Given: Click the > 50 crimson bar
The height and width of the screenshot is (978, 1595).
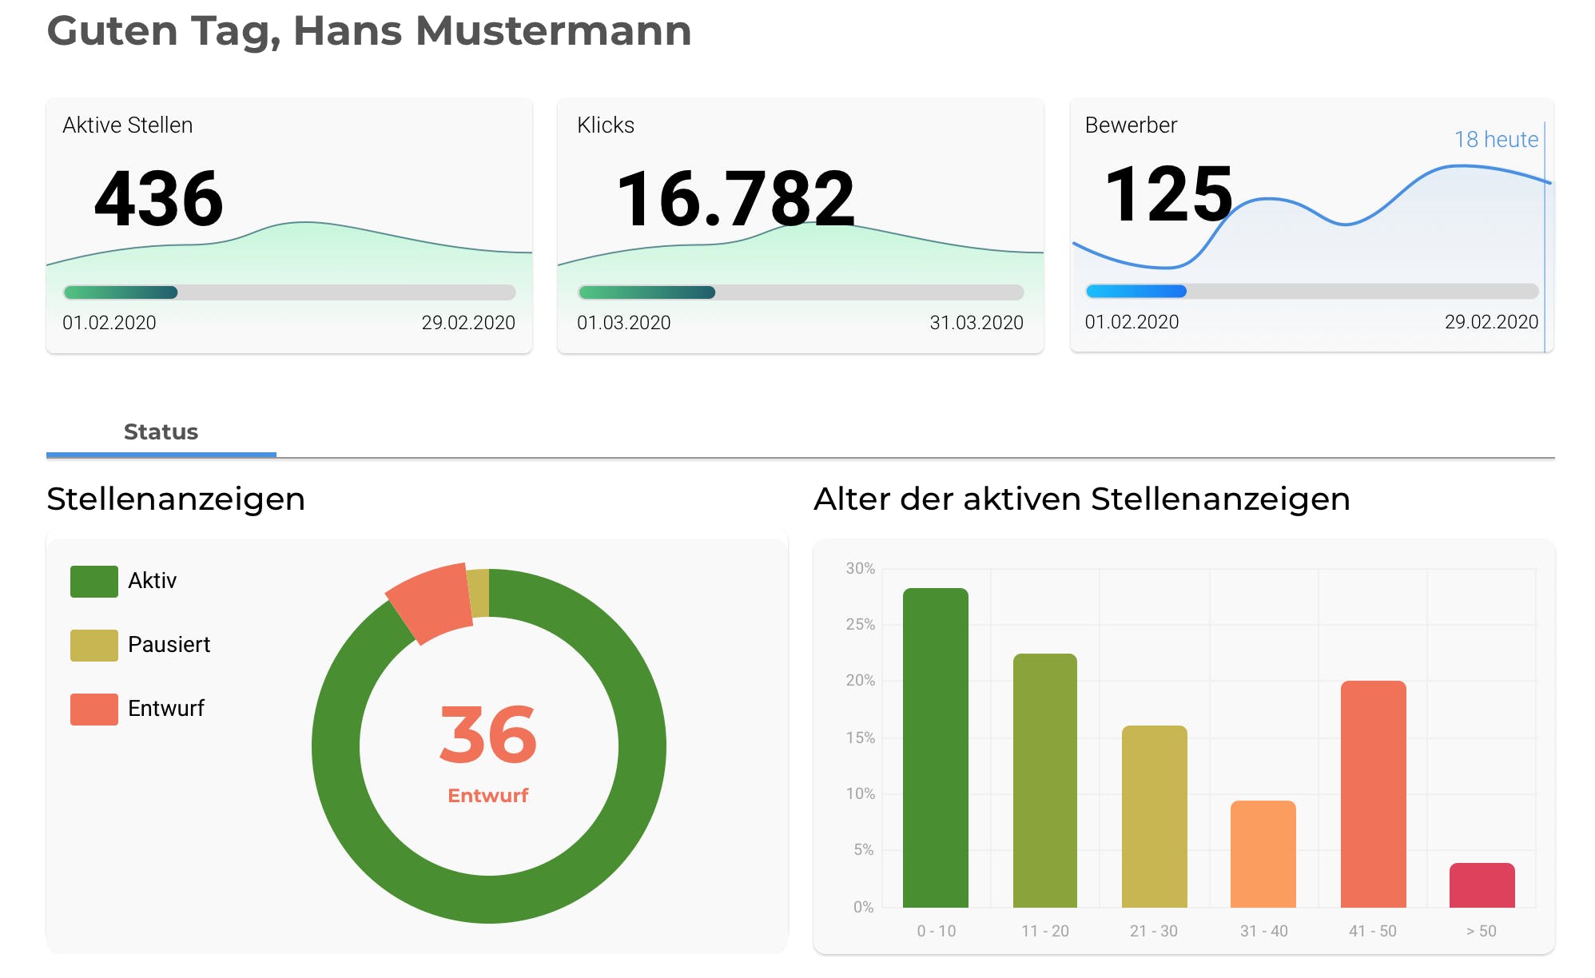Looking at the screenshot, I should pyautogui.click(x=1482, y=885).
